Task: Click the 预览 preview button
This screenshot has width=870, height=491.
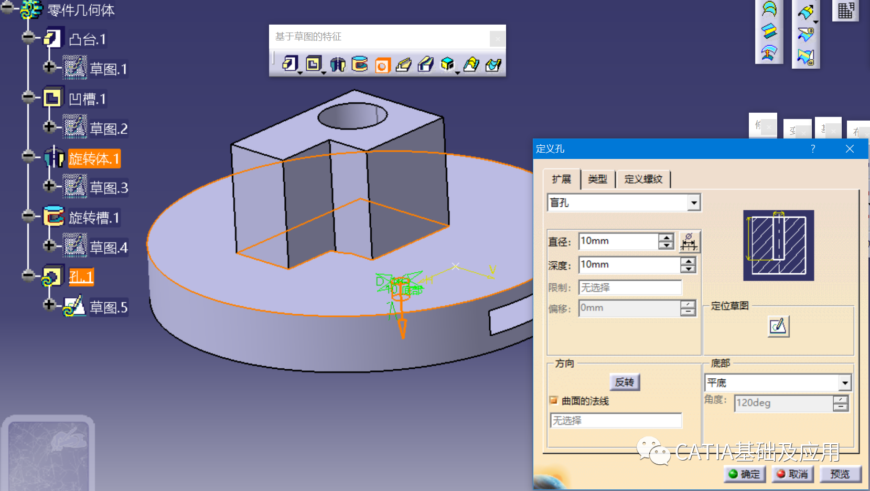Action: (840, 474)
